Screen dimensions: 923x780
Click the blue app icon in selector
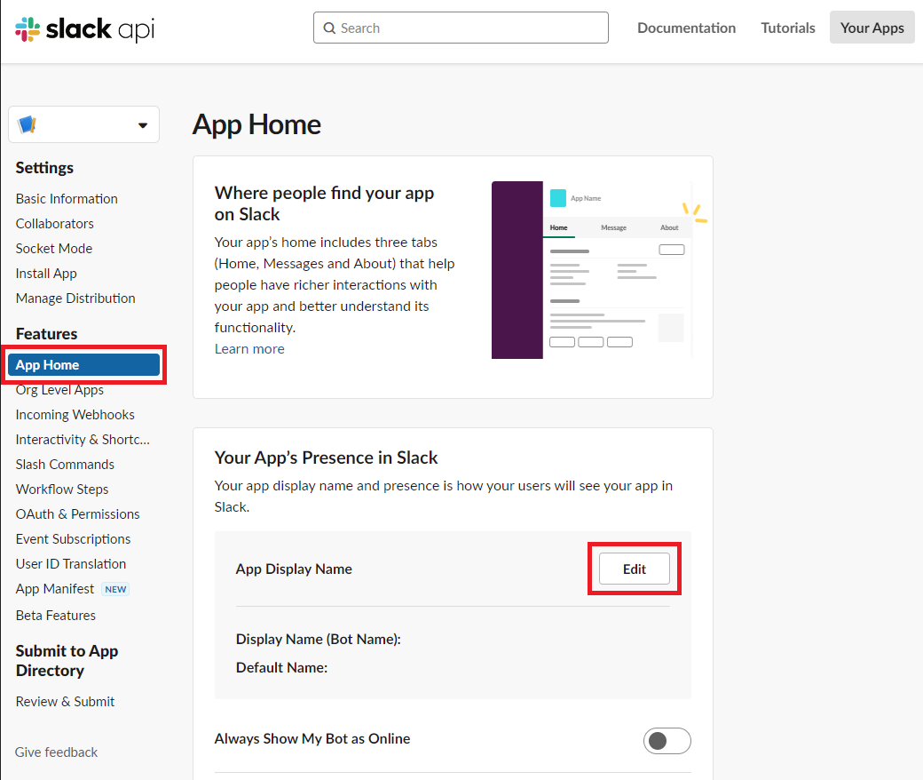[x=27, y=124]
